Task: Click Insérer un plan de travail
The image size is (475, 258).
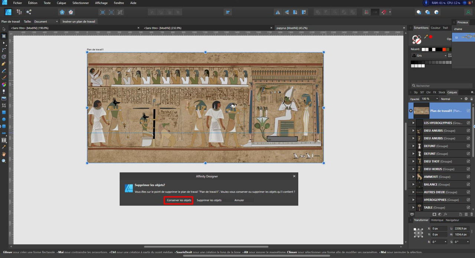Action: (79, 22)
